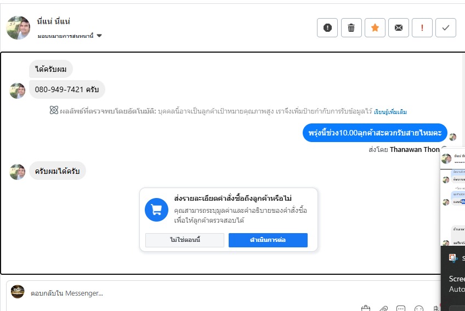This screenshot has width=465, height=311.
Task: Mark conversation done with checkmark
Action: pos(446,28)
